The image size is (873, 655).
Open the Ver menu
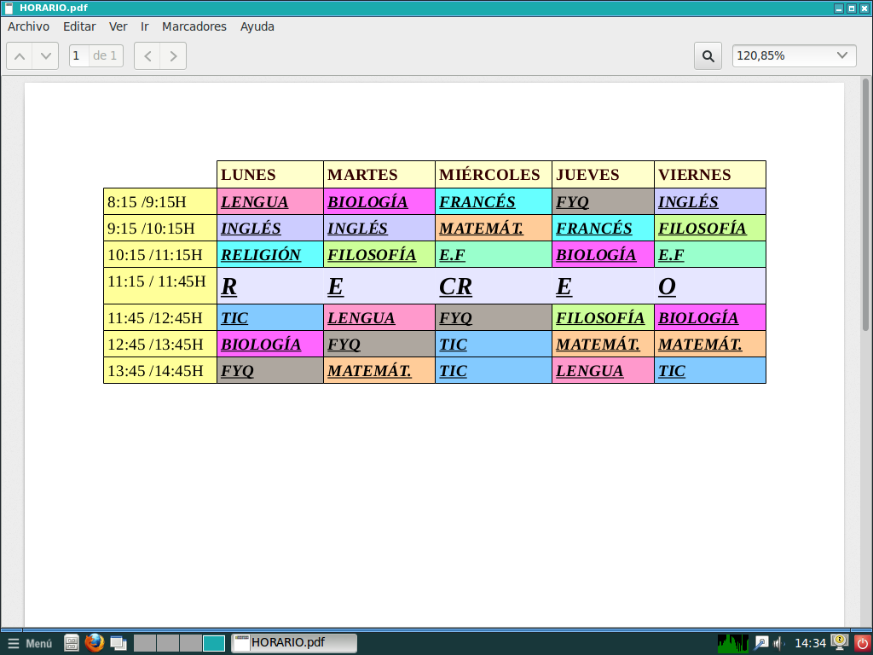click(118, 26)
